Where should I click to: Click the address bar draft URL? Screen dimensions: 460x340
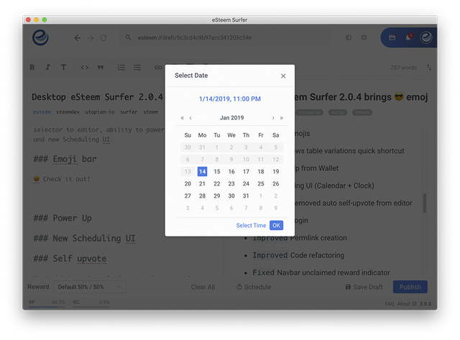(x=195, y=37)
